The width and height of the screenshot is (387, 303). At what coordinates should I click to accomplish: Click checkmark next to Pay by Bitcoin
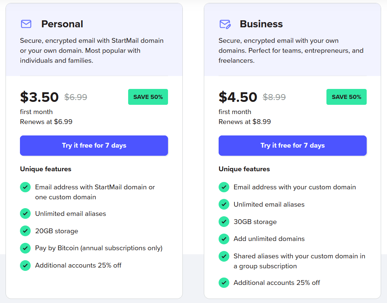[x=25, y=248]
